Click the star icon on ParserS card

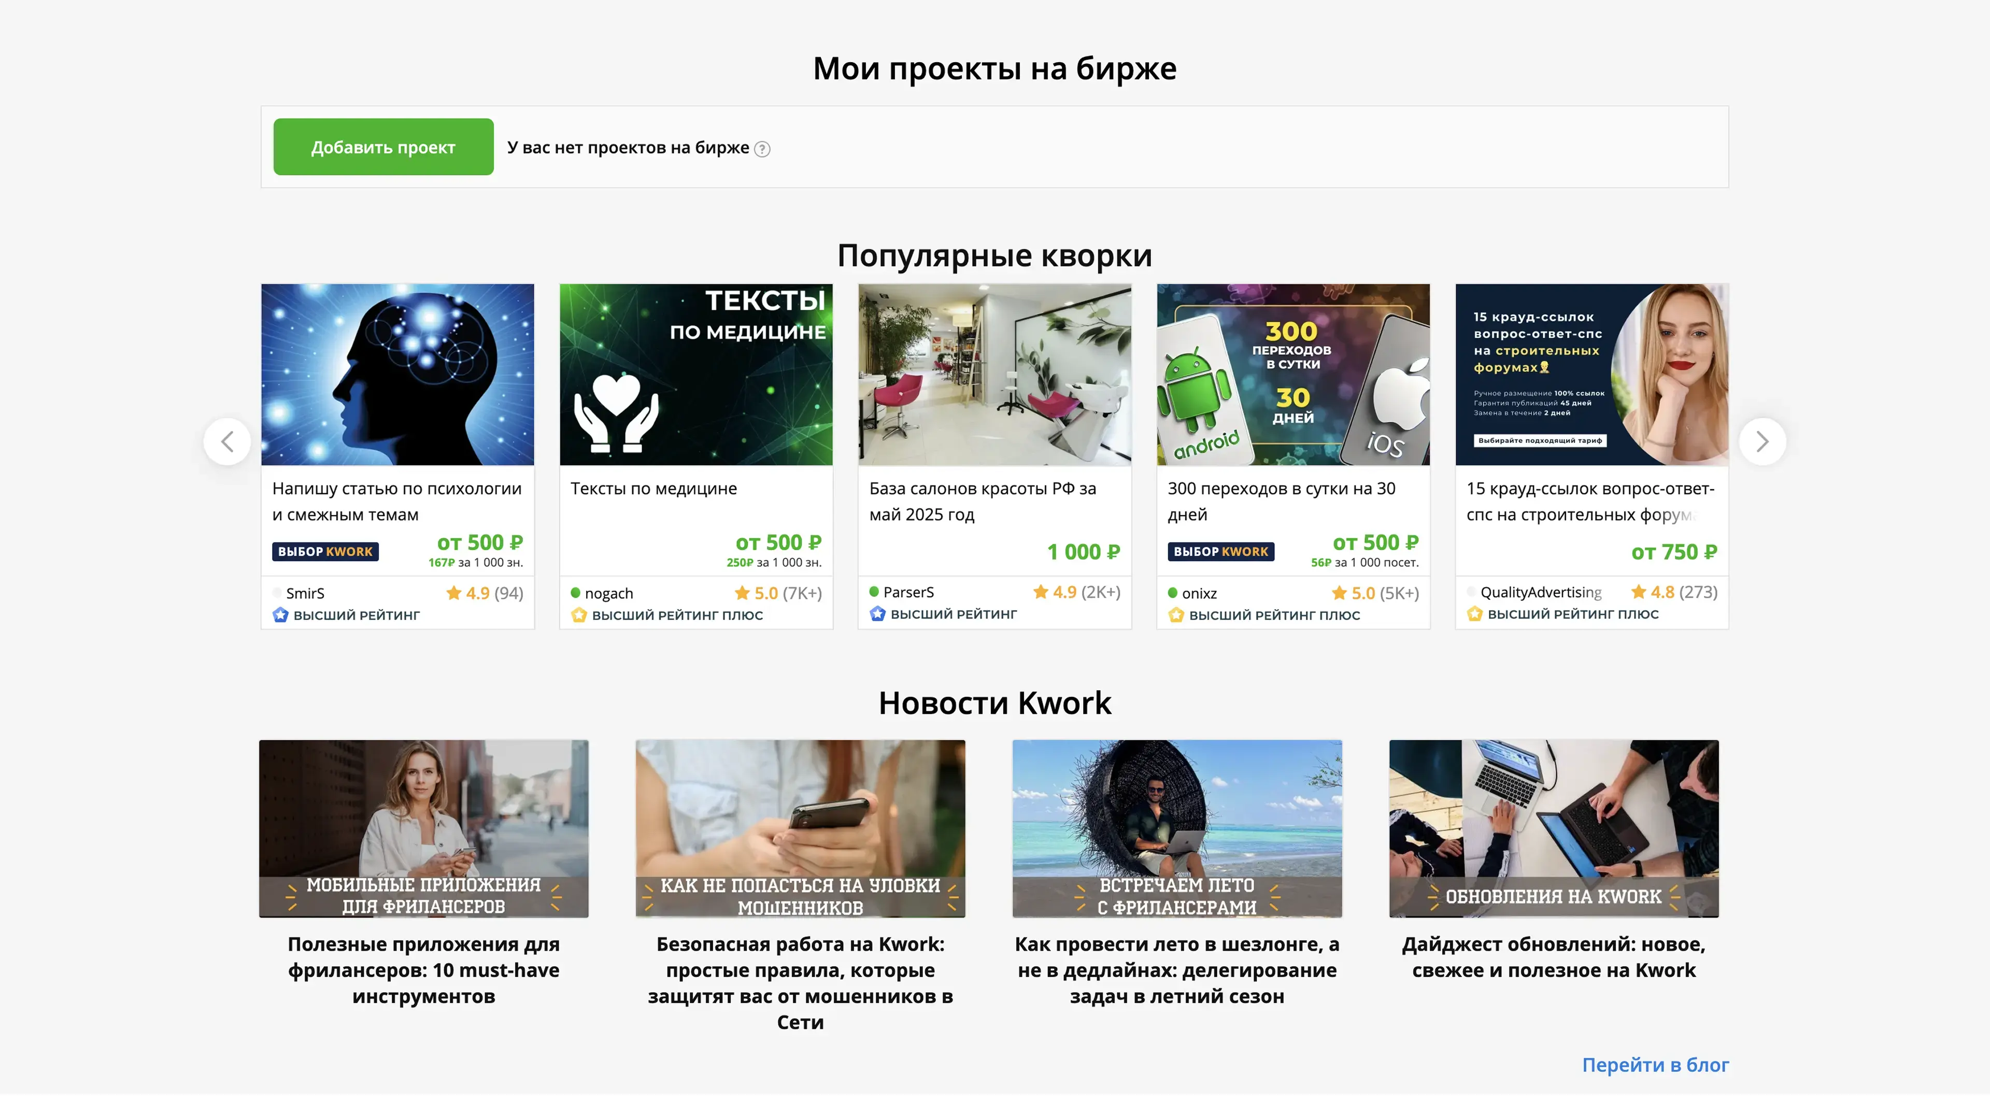pyautogui.click(x=1041, y=592)
